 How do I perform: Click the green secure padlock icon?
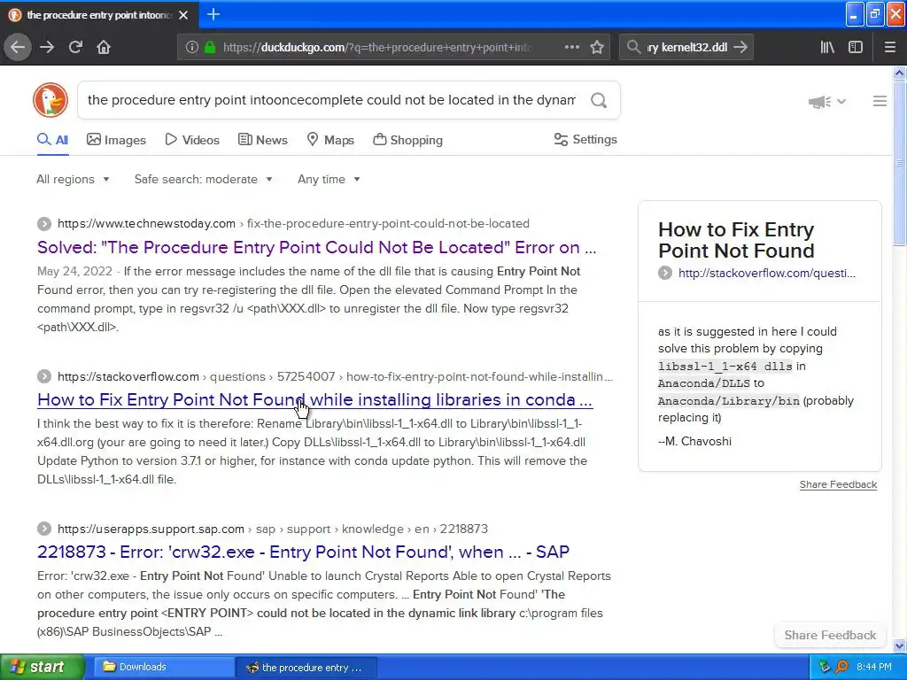coord(210,47)
